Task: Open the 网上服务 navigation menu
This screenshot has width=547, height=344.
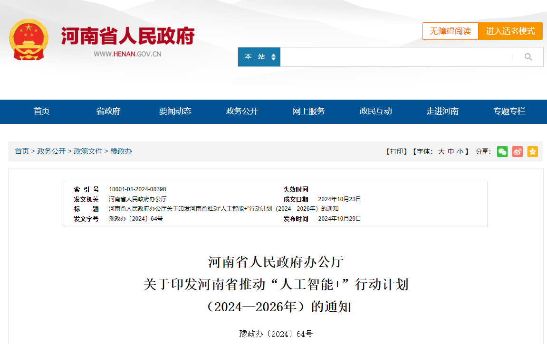Action: point(309,112)
